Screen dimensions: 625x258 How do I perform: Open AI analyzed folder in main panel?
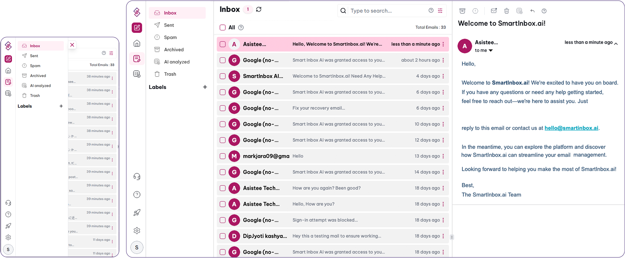(177, 62)
